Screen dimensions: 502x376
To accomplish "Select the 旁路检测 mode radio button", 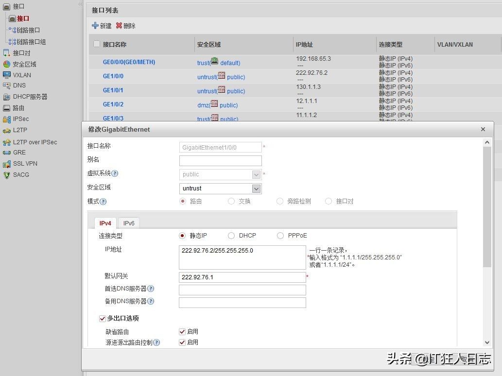I will 280,201.
